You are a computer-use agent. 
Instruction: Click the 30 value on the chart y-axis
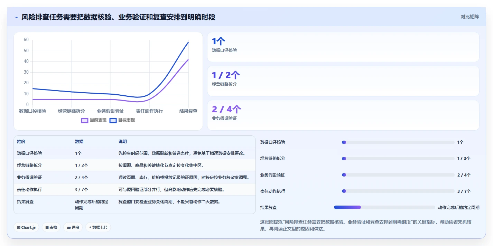point(26,72)
